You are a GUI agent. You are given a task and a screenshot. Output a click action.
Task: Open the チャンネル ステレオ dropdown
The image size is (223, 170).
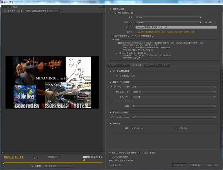point(174,97)
